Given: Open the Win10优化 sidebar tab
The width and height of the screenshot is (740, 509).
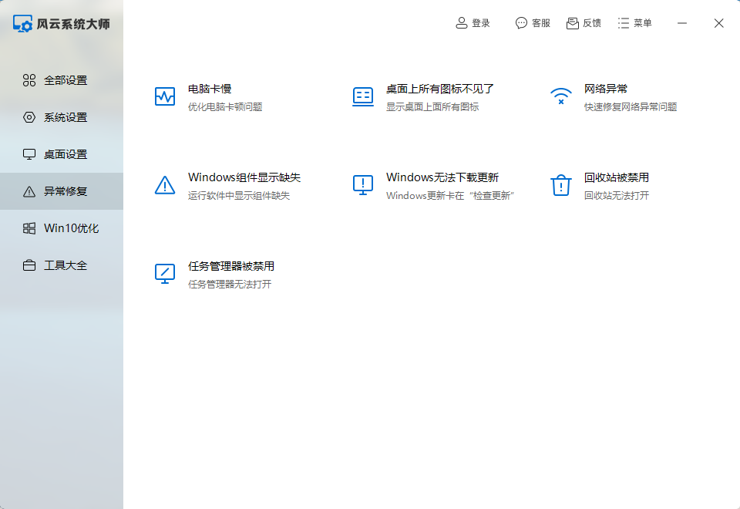Looking at the screenshot, I should (x=62, y=228).
